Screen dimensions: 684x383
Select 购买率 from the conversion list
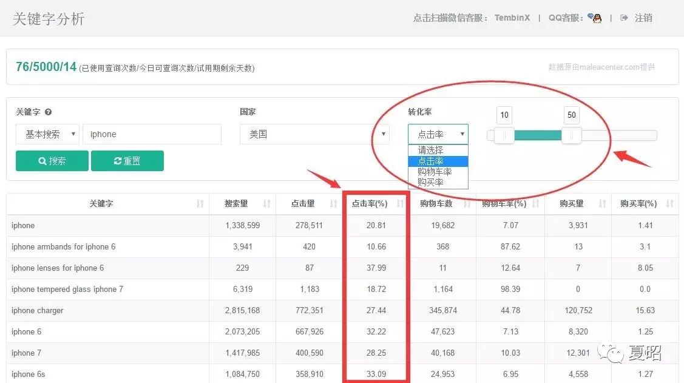(x=438, y=182)
